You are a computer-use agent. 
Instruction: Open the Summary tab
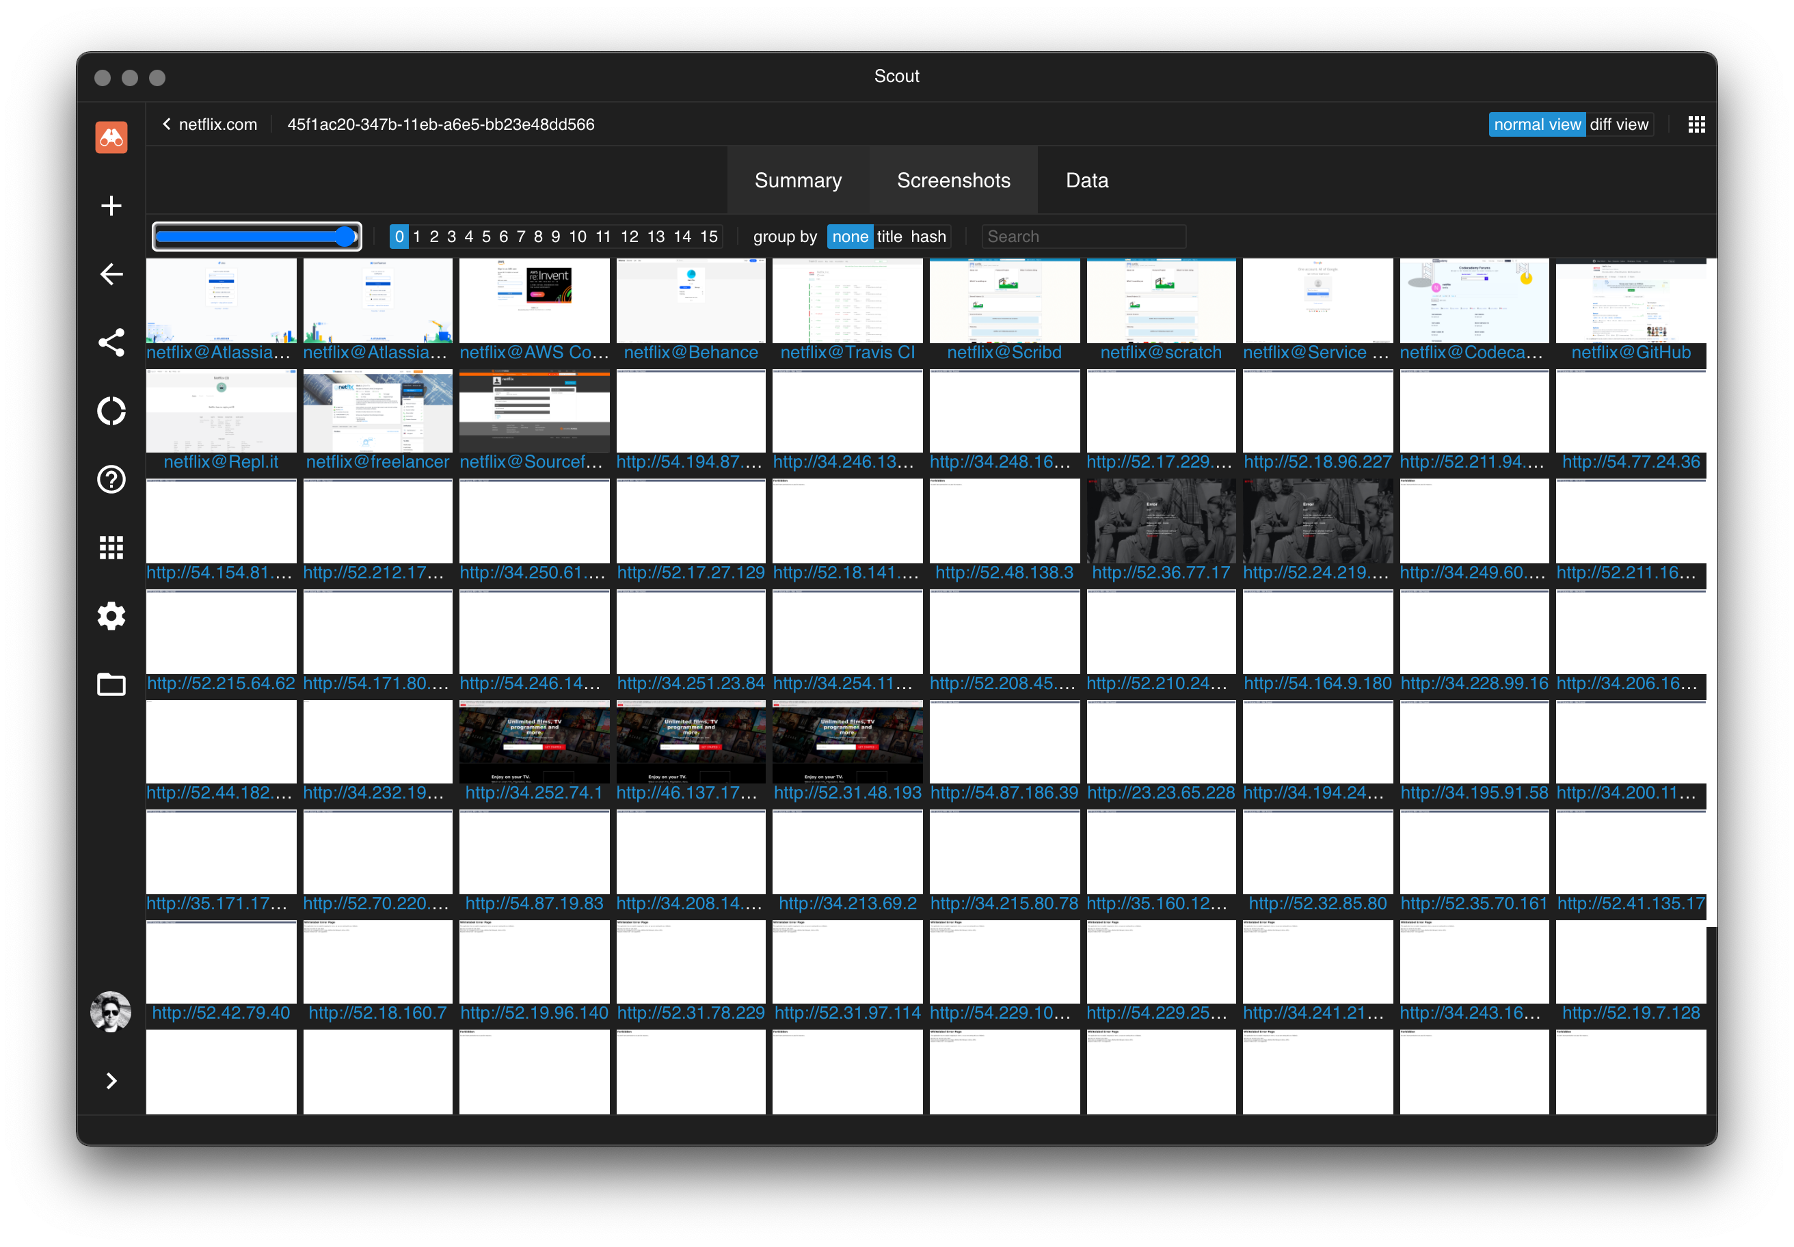tap(798, 180)
